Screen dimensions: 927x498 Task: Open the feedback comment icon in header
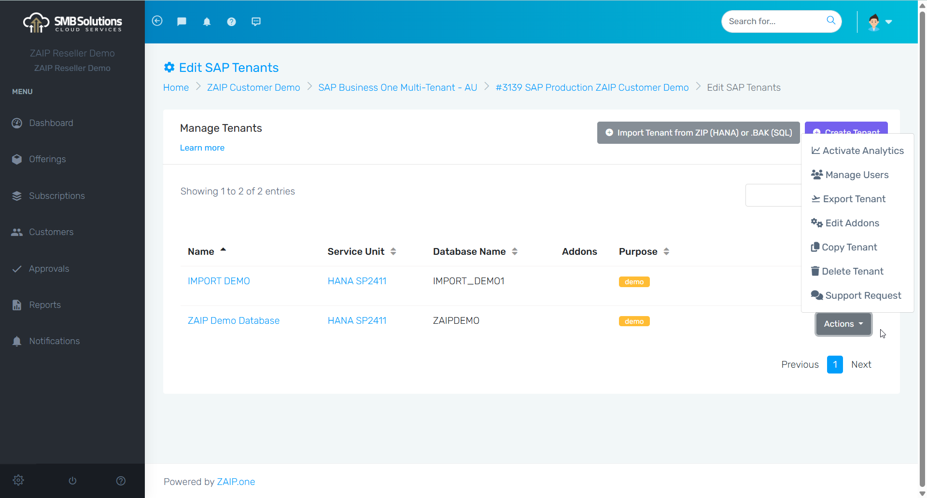click(x=256, y=22)
